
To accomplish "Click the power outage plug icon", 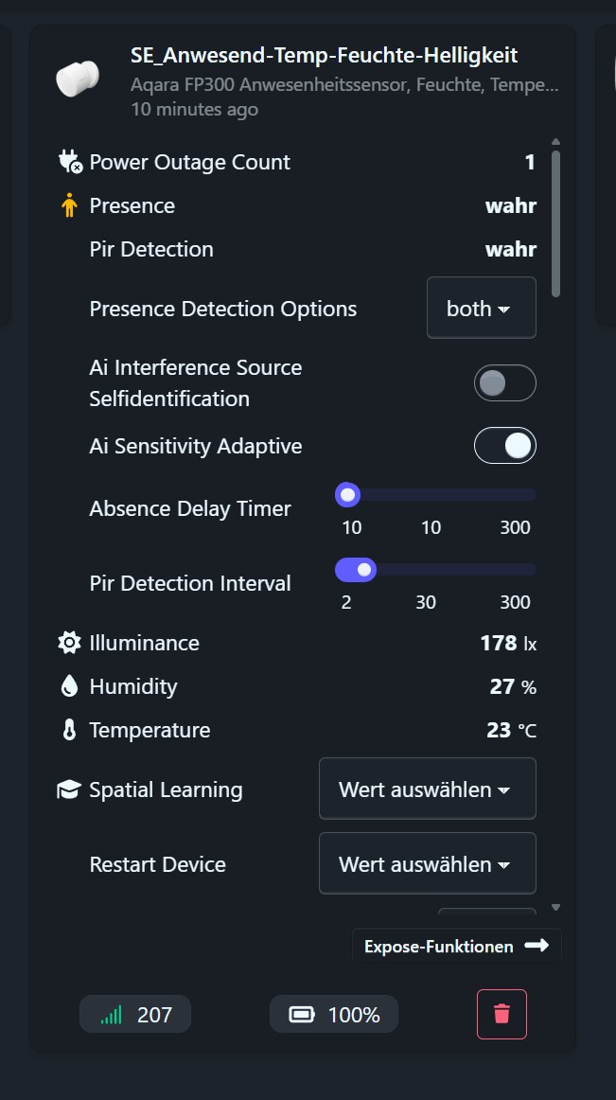I will [70, 163].
